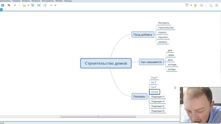Image resolution: width=221 pixels, height=124 pixels.
Task: Collapse the Как называется branch
Action: pyautogui.click(x=165, y=62)
